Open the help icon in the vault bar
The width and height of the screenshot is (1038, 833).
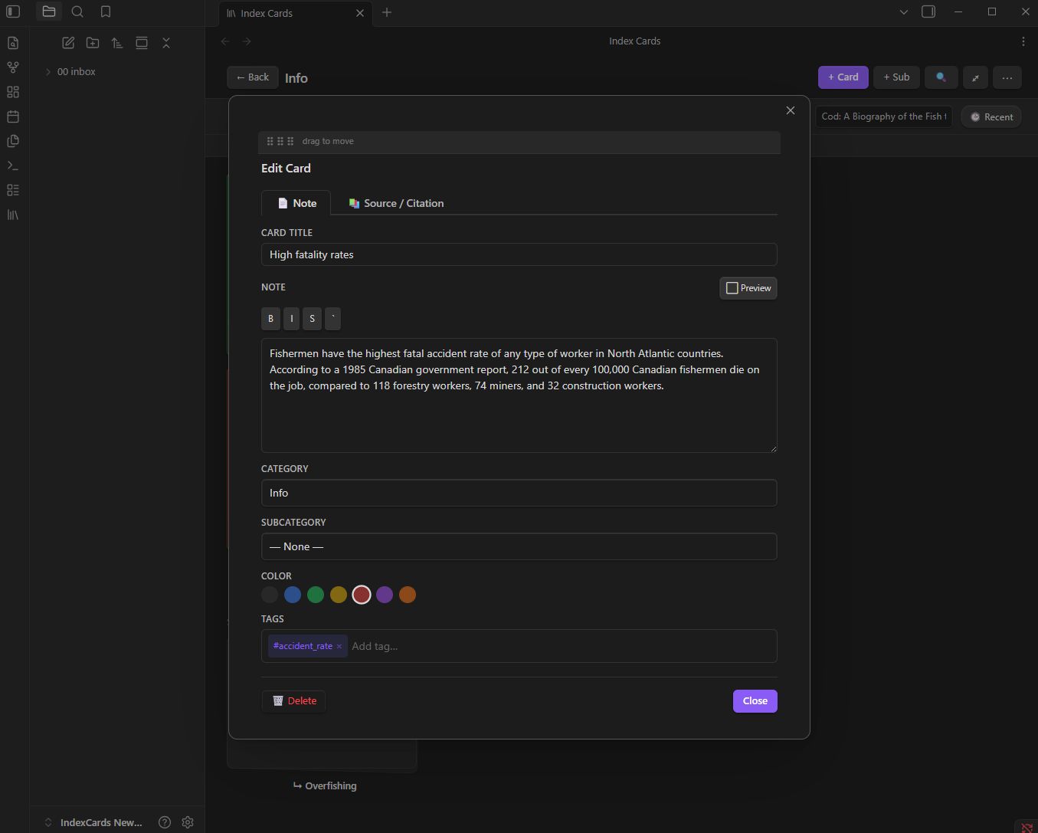[x=165, y=822]
